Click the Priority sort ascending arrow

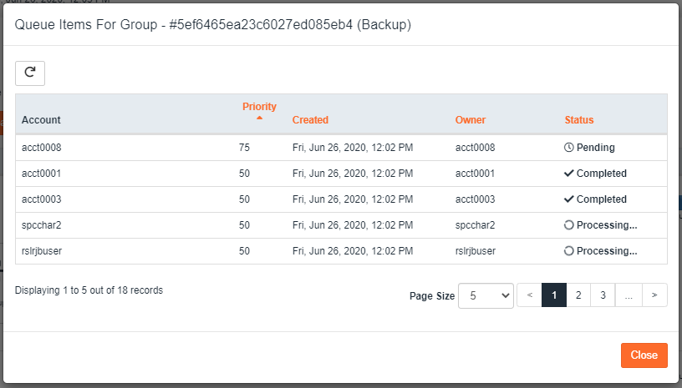click(260, 118)
